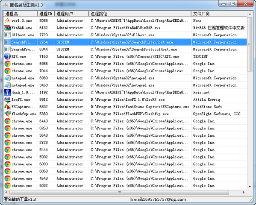256x205 pixels.
Task: Click the flashfxp.exe process icon
Action: pos(7,114)
